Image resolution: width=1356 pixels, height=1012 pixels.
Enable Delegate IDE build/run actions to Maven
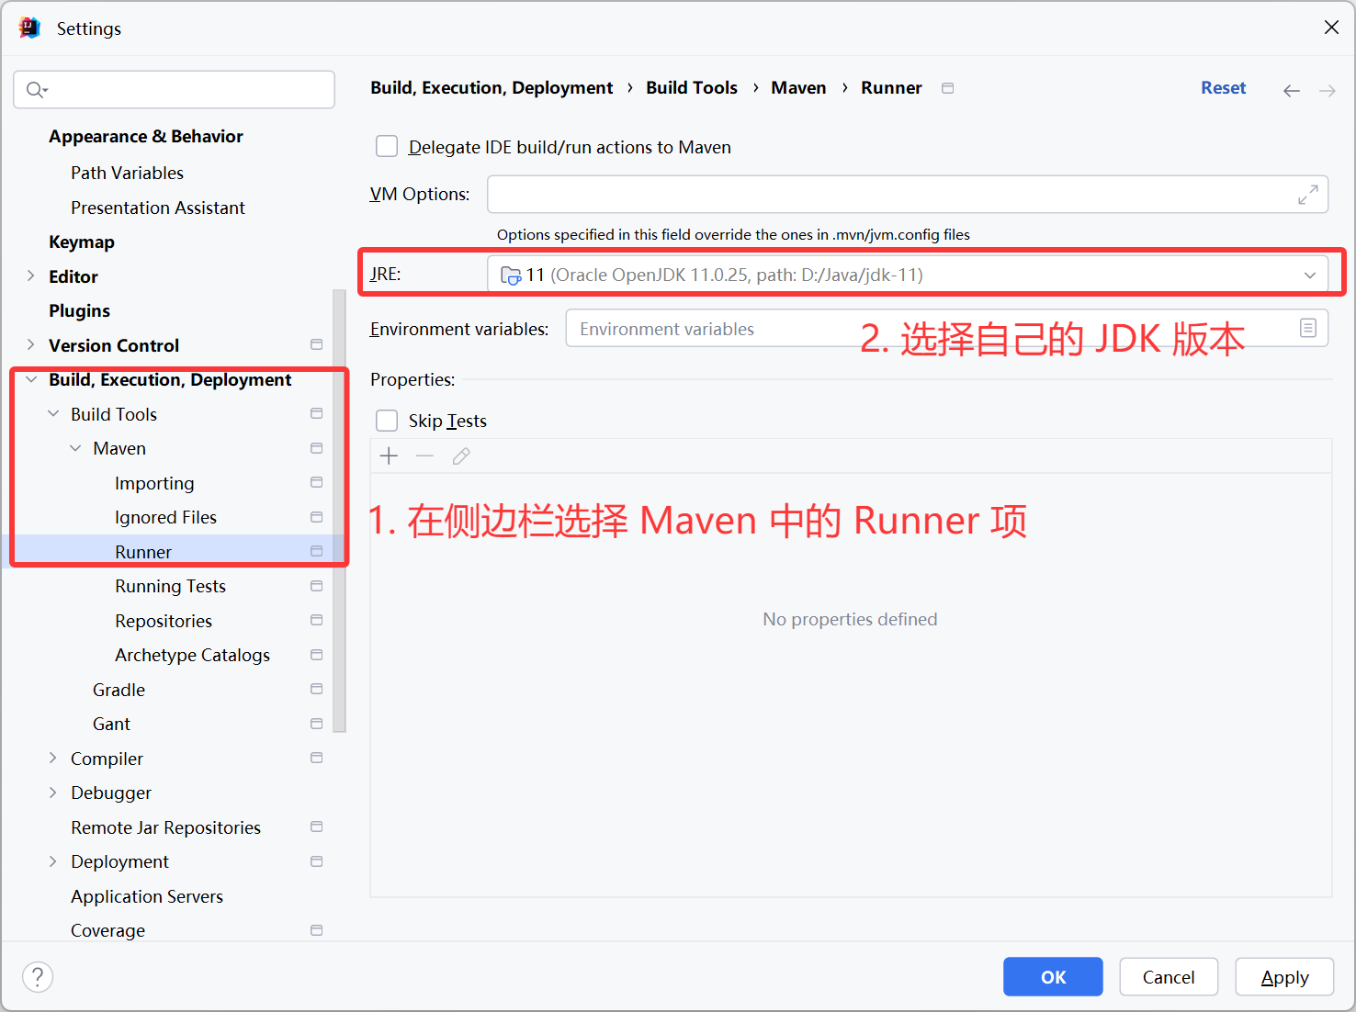pyautogui.click(x=387, y=147)
